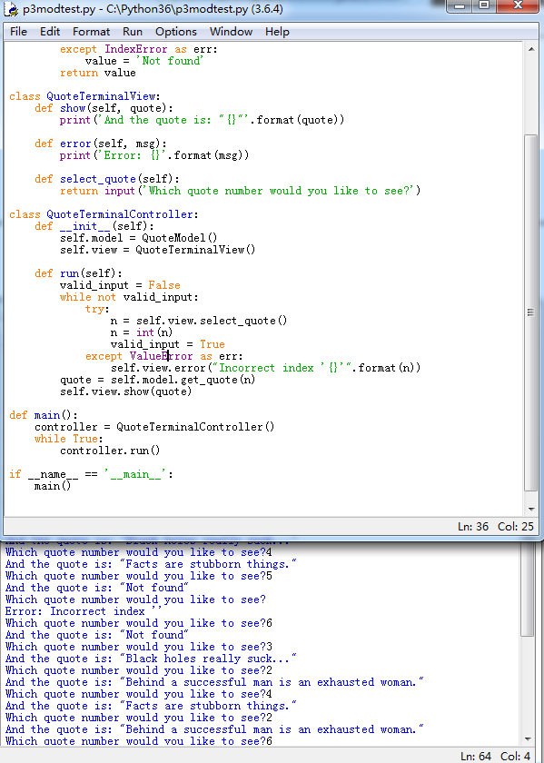Viewport: 544px width, 763px height.
Task: Click "if __name__ == '__main__':" line
Action: (x=91, y=474)
